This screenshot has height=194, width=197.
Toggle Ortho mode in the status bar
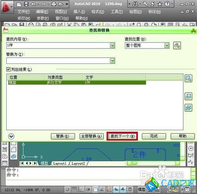(x=81, y=189)
